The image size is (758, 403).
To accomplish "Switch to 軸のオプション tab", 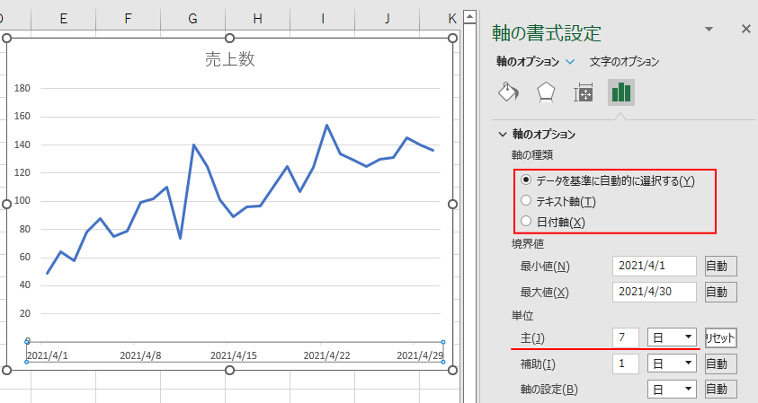I will point(528,62).
